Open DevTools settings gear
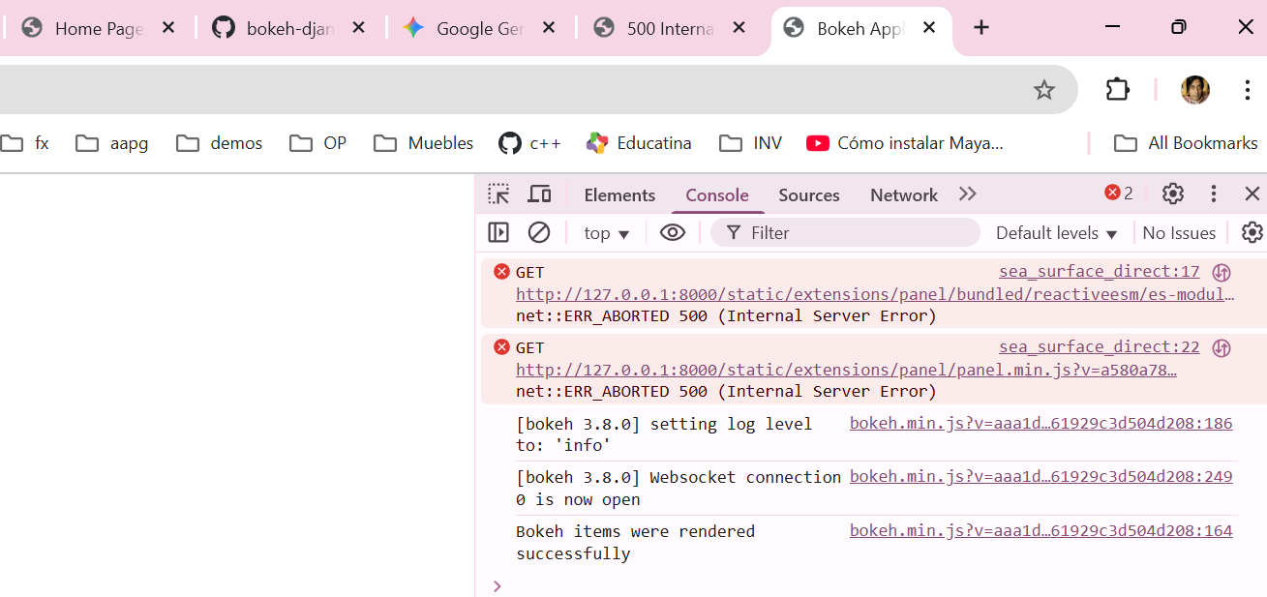 (1173, 194)
